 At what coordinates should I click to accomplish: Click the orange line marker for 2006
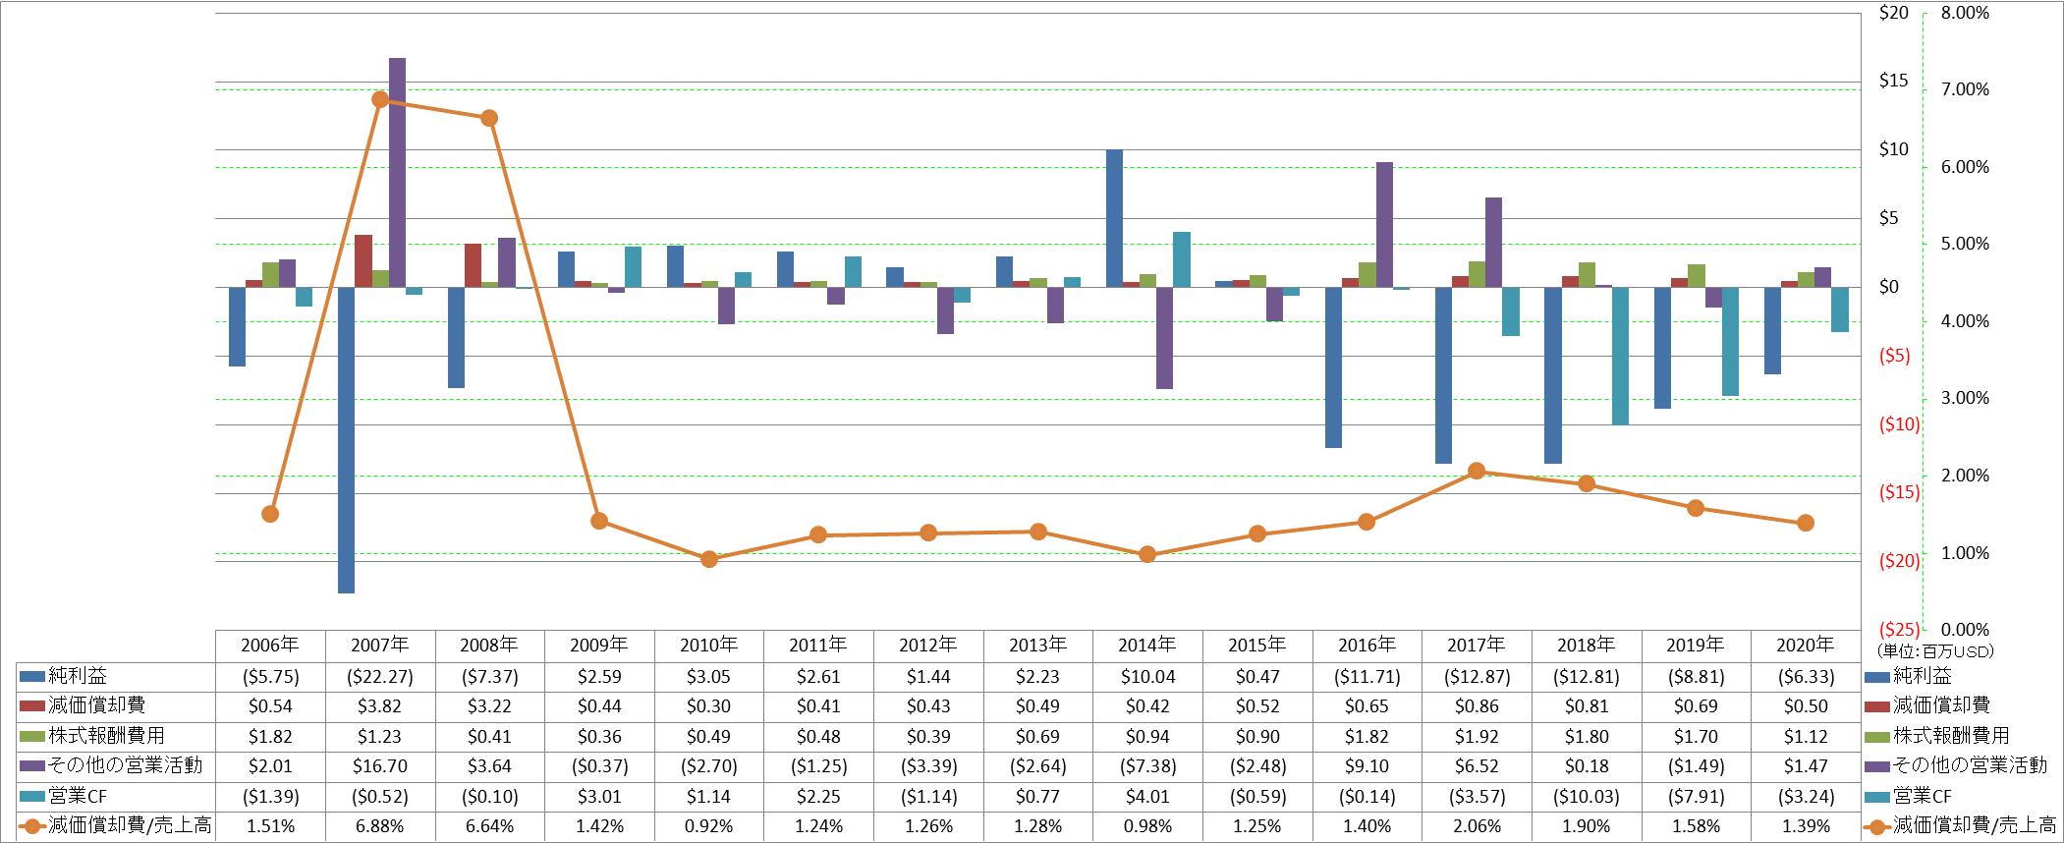pos(270,514)
